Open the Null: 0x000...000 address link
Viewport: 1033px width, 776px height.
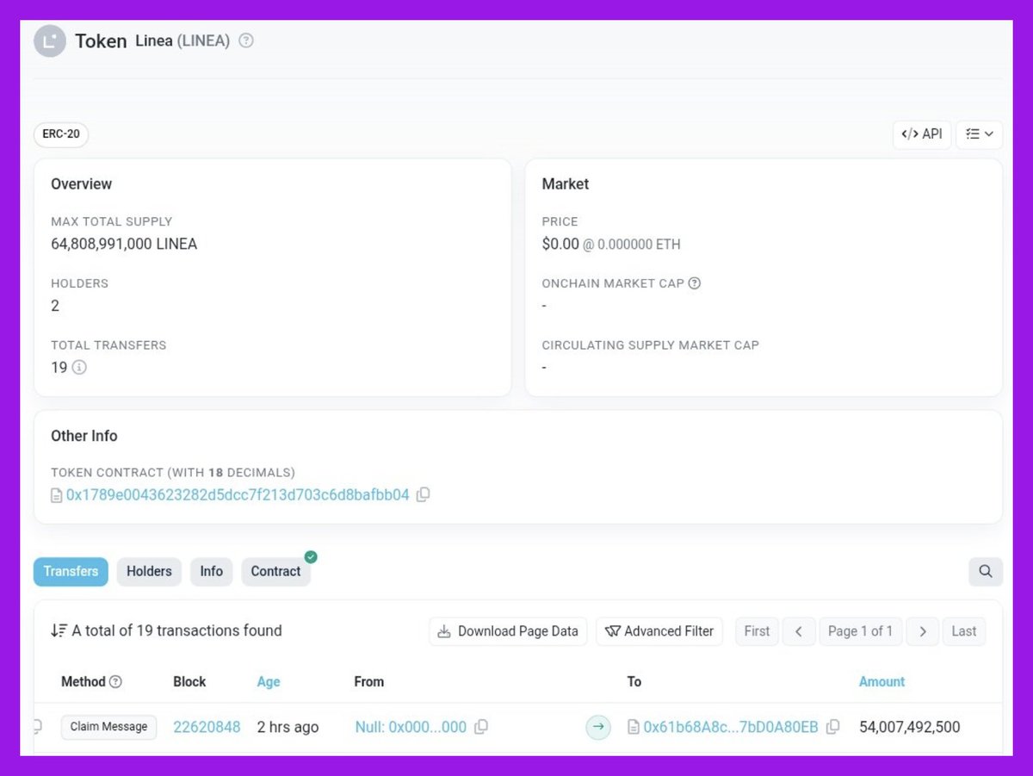tap(411, 727)
